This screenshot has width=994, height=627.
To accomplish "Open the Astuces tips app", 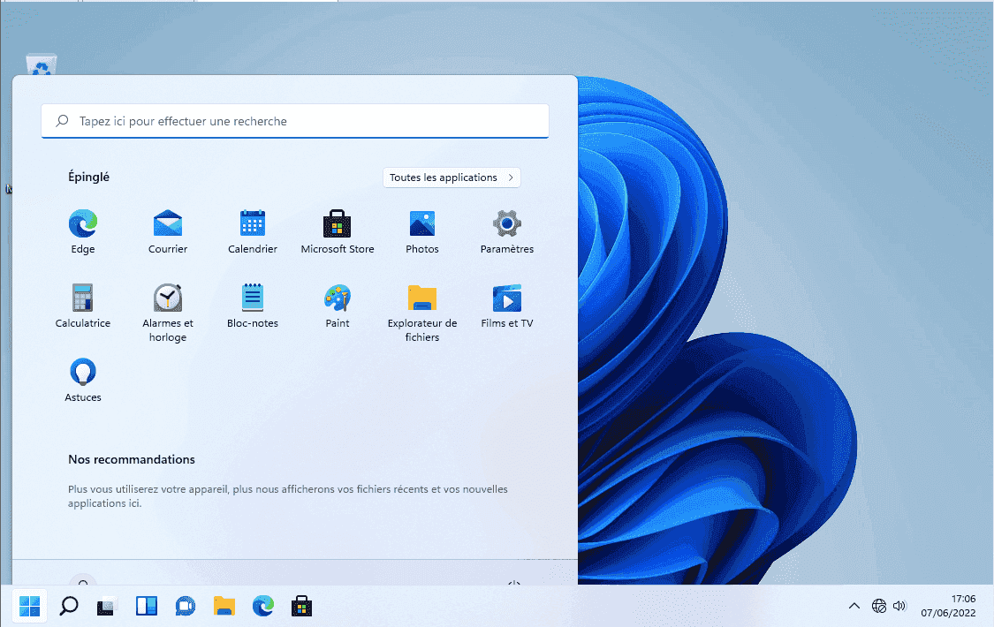I will pyautogui.click(x=83, y=381).
